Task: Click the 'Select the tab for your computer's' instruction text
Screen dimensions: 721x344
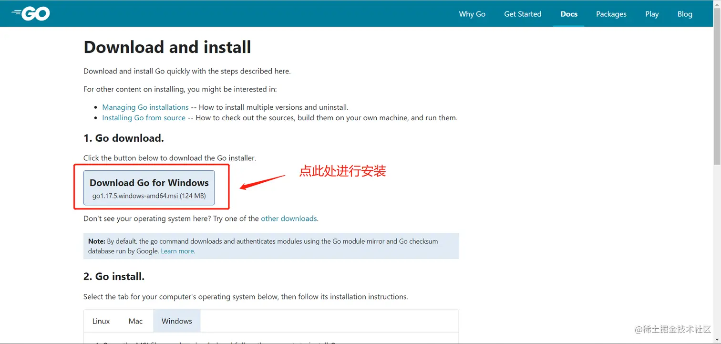Action: click(x=246, y=297)
